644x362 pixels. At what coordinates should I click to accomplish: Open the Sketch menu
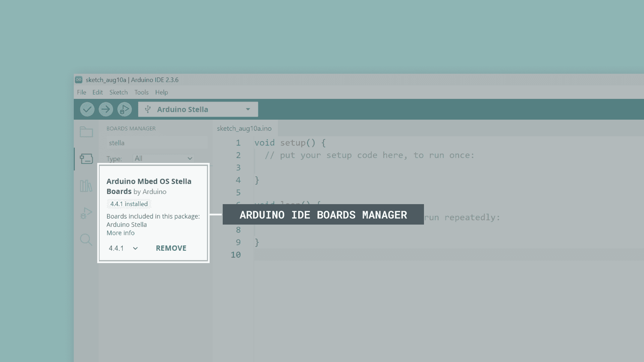(x=118, y=92)
